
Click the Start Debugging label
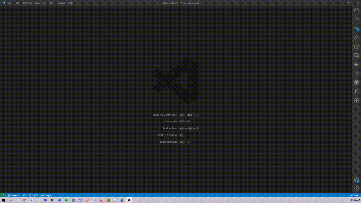click(167, 135)
